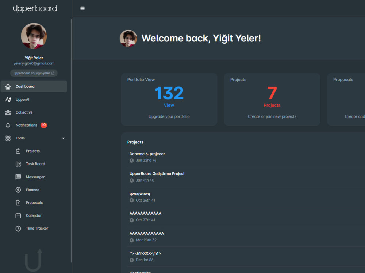
Task: Click the external link icon on profile URL
Action: [x=53, y=73]
